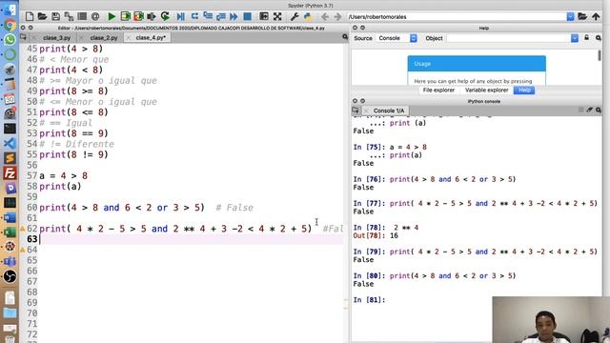
Task: Browse a working directory folder icon
Action: (x=582, y=16)
